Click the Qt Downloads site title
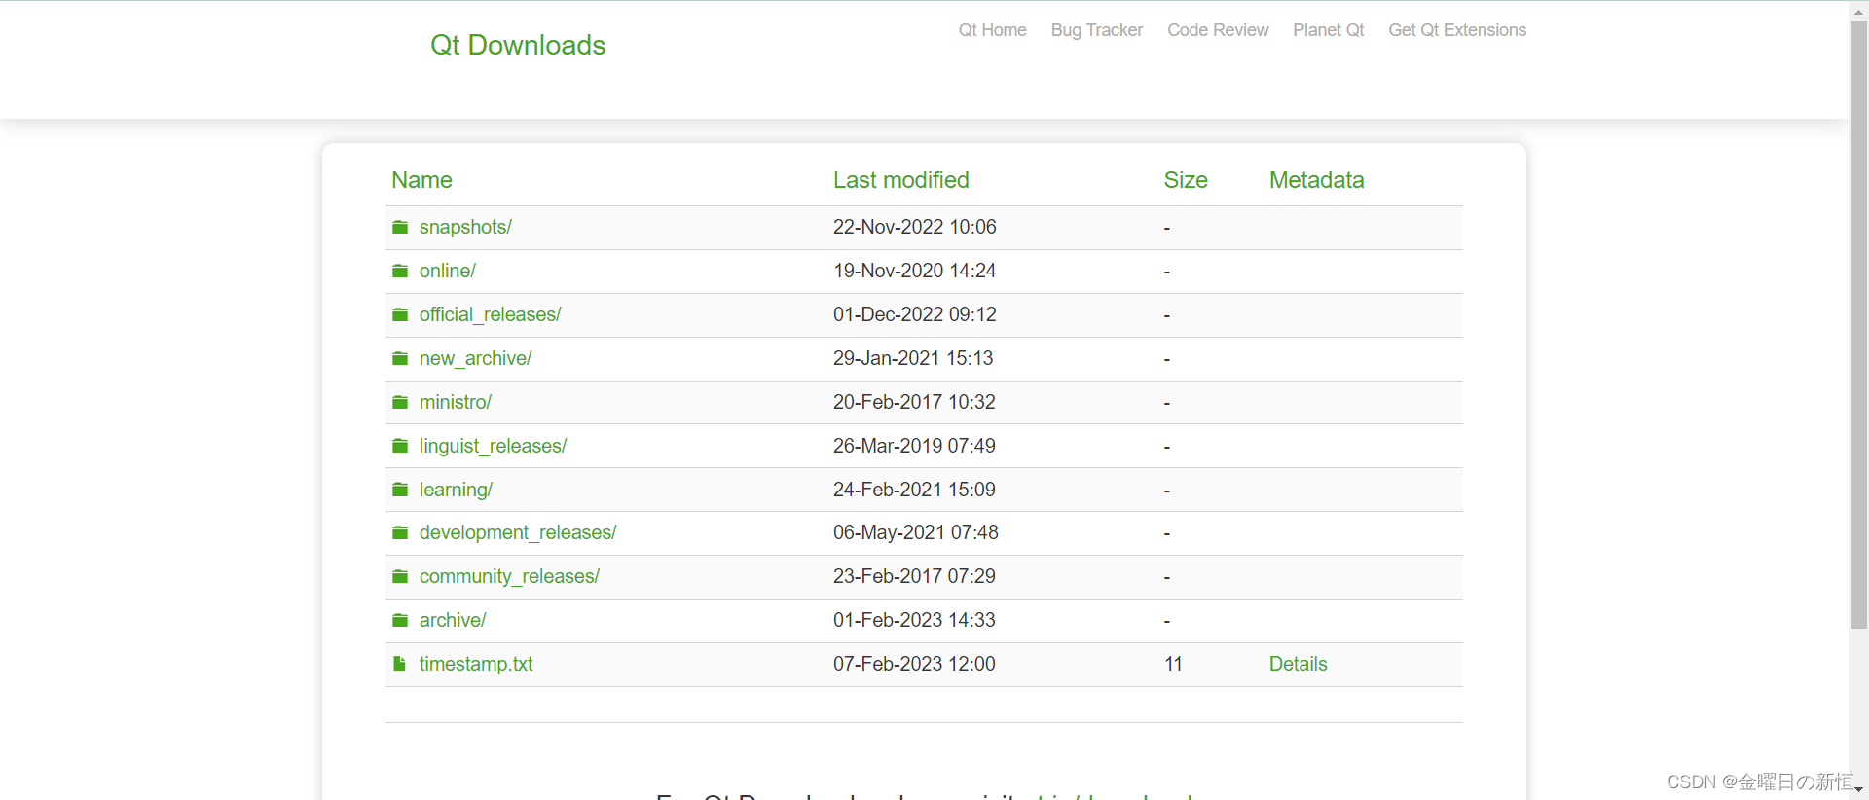 (x=518, y=45)
